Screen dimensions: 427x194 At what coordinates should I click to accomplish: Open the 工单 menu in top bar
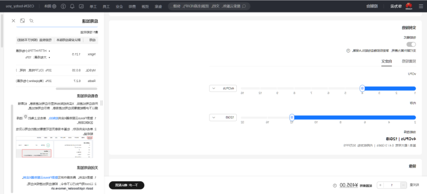pyautogui.click(x=93, y=6)
